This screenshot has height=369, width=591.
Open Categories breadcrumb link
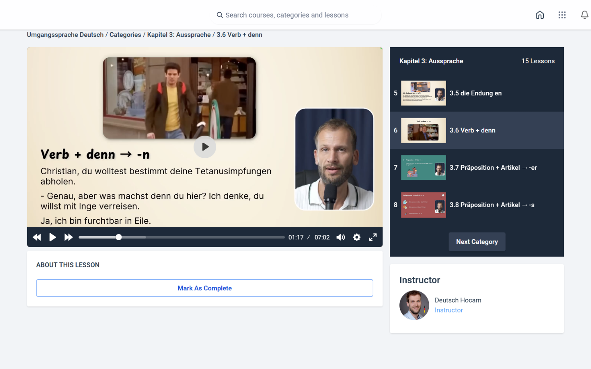pos(125,35)
